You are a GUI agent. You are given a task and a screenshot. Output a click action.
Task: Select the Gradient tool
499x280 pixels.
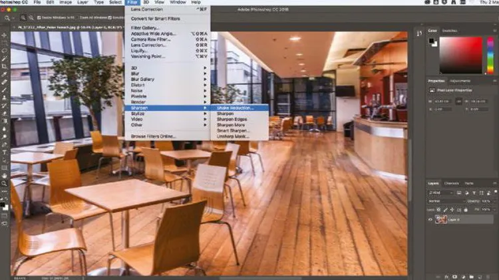point(4,121)
